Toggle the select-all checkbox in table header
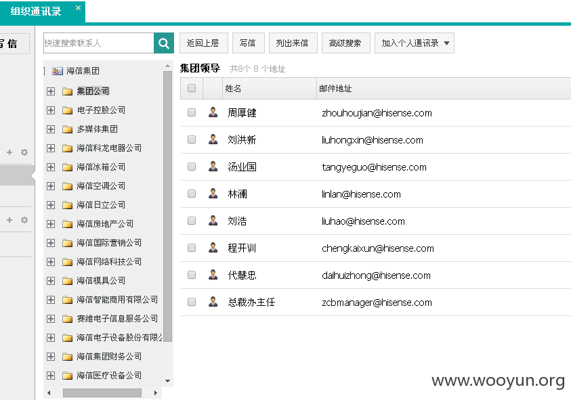Image resolution: width=571 pixels, height=400 pixels. point(192,88)
